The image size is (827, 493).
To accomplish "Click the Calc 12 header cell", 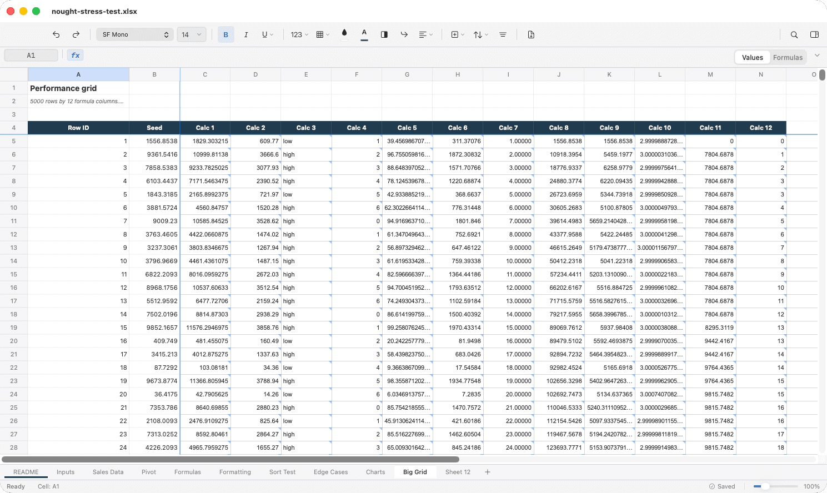I will (761, 128).
